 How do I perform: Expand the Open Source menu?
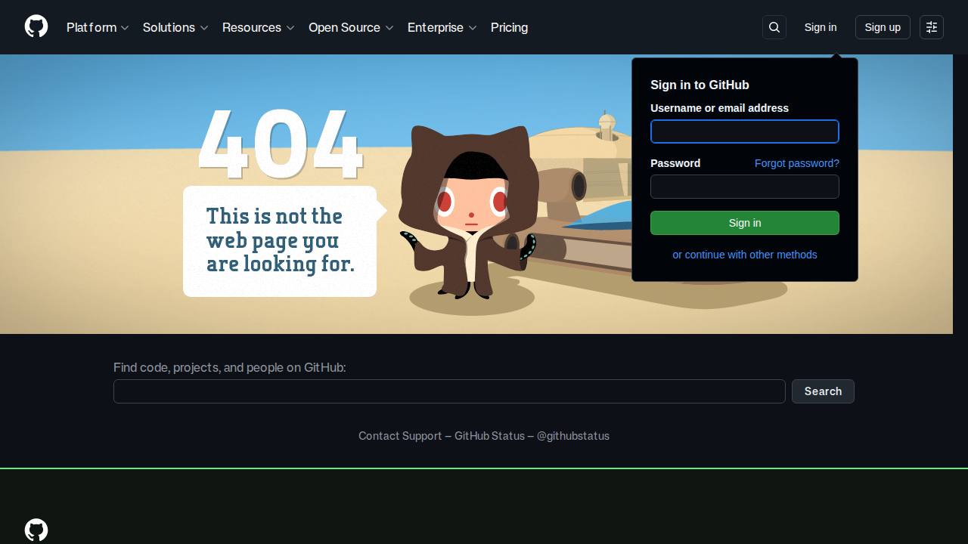click(x=351, y=27)
